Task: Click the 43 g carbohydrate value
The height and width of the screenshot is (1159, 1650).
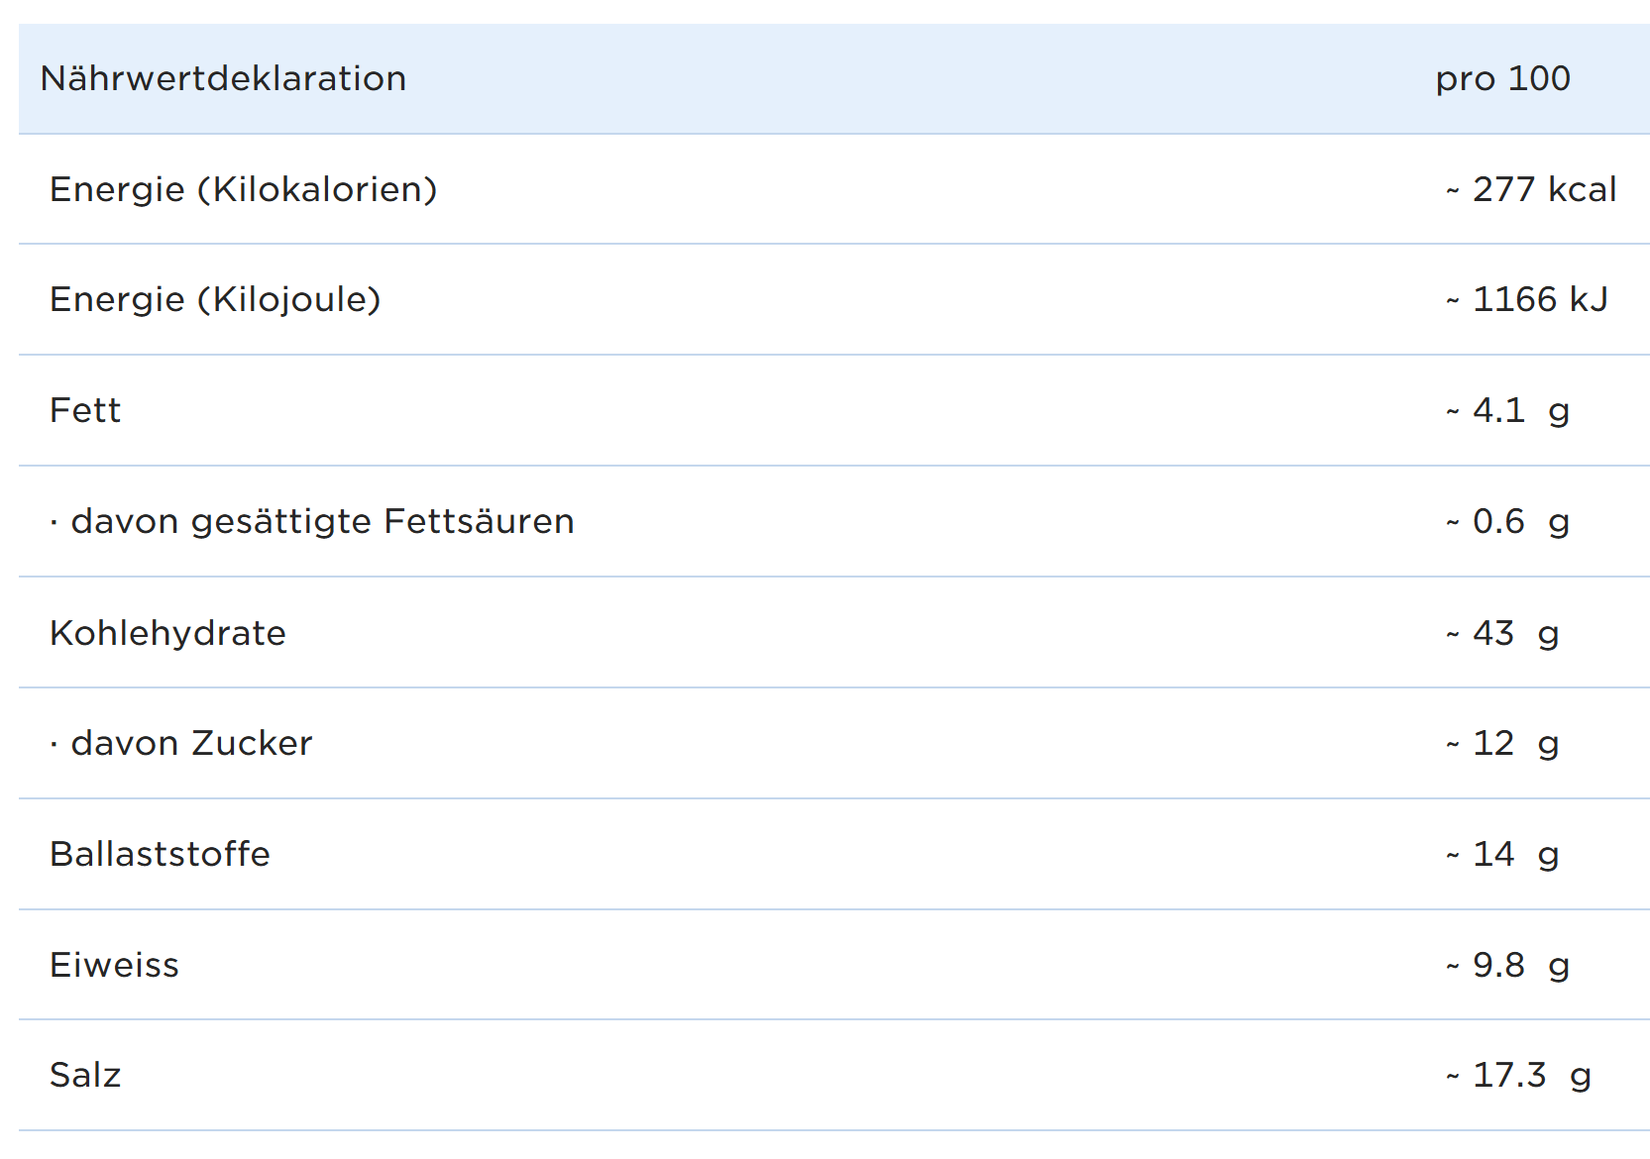Action: (x=1502, y=633)
